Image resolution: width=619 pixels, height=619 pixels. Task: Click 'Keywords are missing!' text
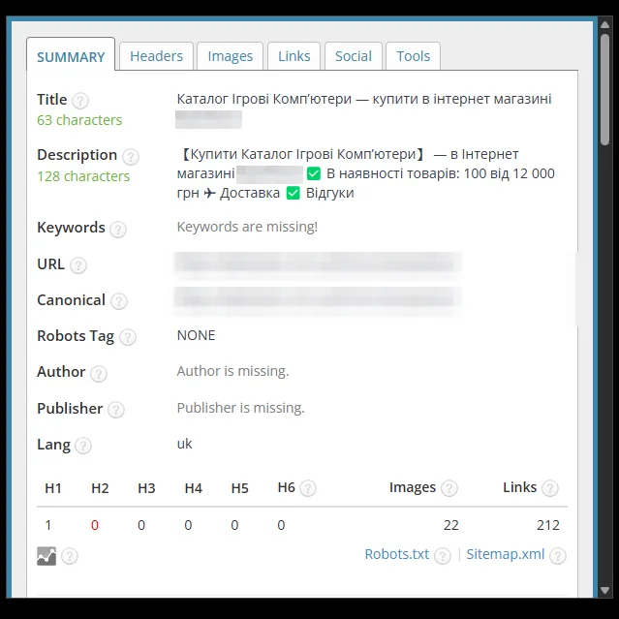[247, 227]
